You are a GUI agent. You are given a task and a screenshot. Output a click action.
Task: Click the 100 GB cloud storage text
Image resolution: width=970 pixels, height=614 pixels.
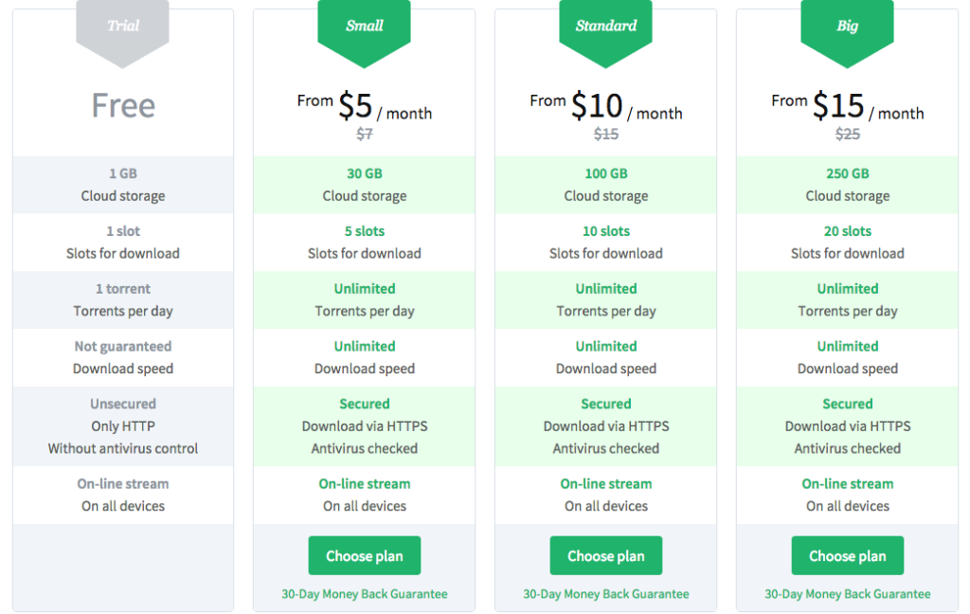pos(605,174)
